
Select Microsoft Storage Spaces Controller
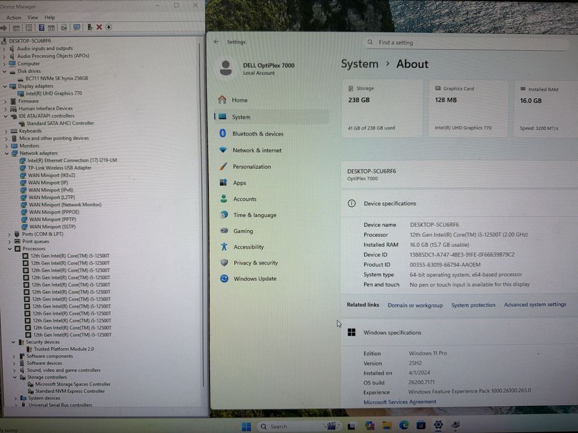tap(72, 384)
